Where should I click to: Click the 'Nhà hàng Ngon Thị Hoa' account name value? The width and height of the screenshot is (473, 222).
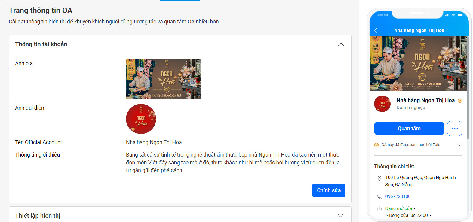tap(154, 142)
